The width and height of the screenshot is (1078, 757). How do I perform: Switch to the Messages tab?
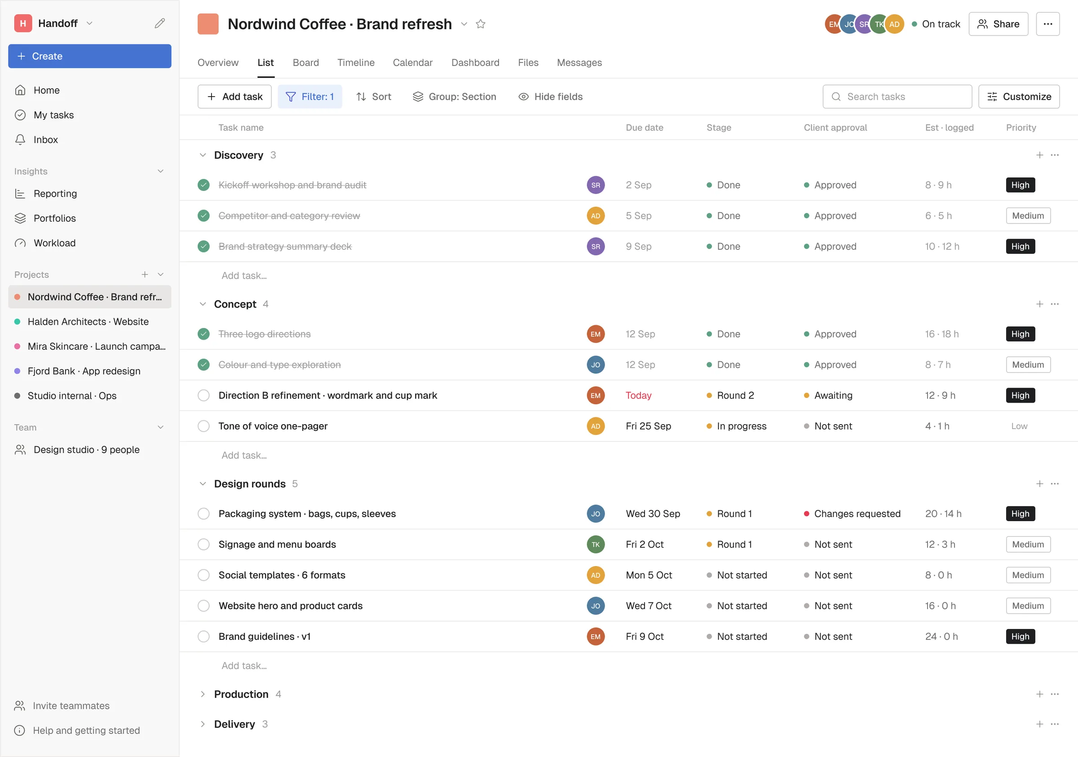[x=579, y=62]
